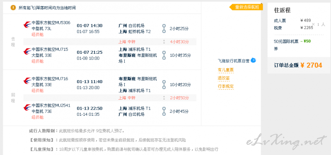Screen dimensions: 331x155
Task: Click the dots icon beside 4小时30分 transfer
Action: (x=164, y=42)
